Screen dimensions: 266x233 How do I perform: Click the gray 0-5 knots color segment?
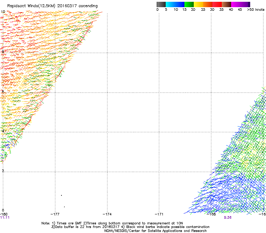coord(161,4)
